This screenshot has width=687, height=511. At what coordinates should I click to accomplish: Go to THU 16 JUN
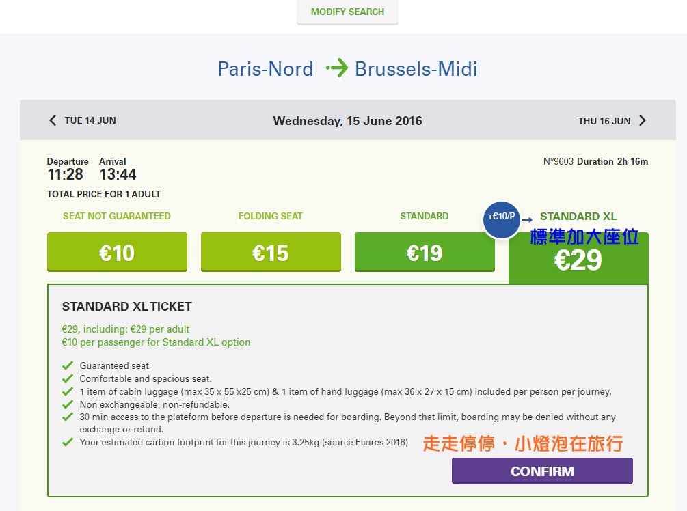(x=604, y=121)
